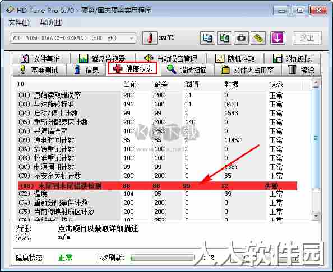Screen dimensions: 333x272
Task: Select the 健康状态 health tab
Action: click(132, 68)
